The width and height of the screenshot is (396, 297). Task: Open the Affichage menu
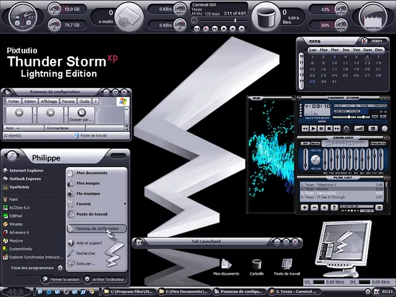click(x=49, y=101)
